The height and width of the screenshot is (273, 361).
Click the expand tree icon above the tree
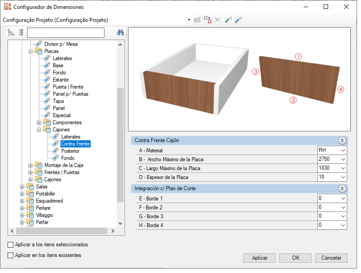[x=11, y=33]
